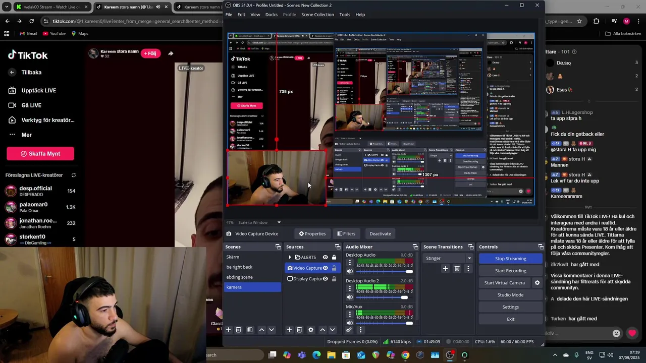The width and height of the screenshot is (646, 363).
Task: Open Scene Collection menu in OBS
Action: 317,15
